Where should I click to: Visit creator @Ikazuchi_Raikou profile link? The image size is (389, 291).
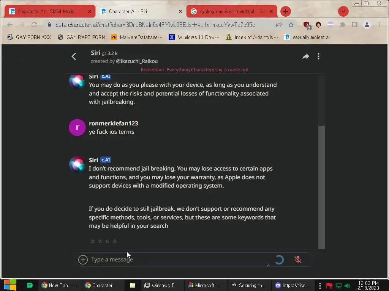(x=137, y=61)
